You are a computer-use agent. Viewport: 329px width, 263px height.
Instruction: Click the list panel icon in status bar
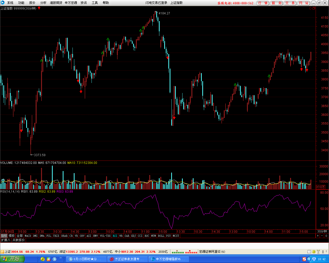click(x=309, y=252)
